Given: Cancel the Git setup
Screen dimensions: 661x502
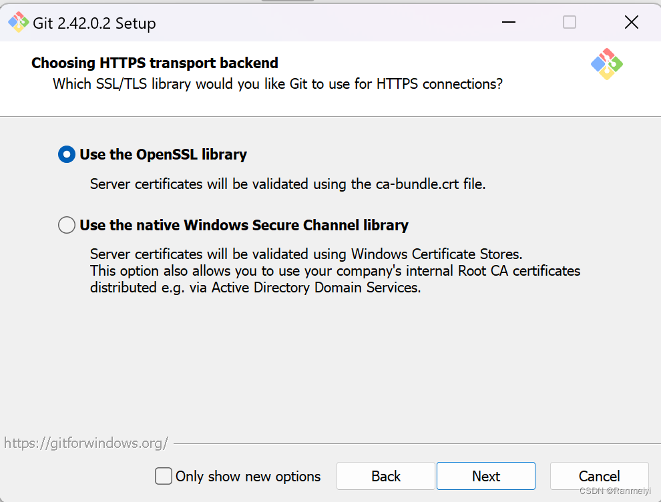Looking at the screenshot, I should [x=599, y=476].
